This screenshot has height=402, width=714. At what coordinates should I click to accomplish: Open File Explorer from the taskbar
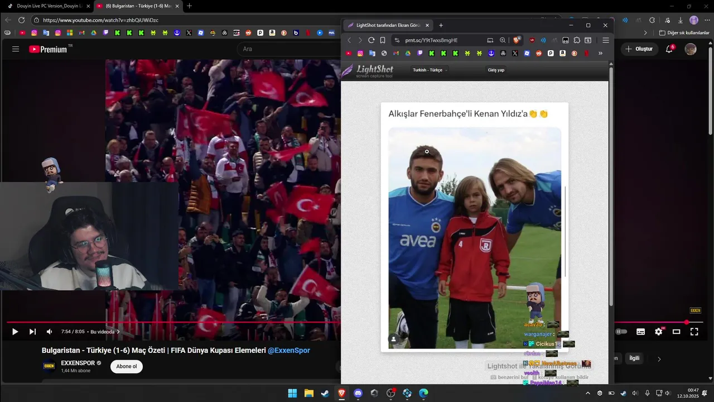pyautogui.click(x=308, y=393)
